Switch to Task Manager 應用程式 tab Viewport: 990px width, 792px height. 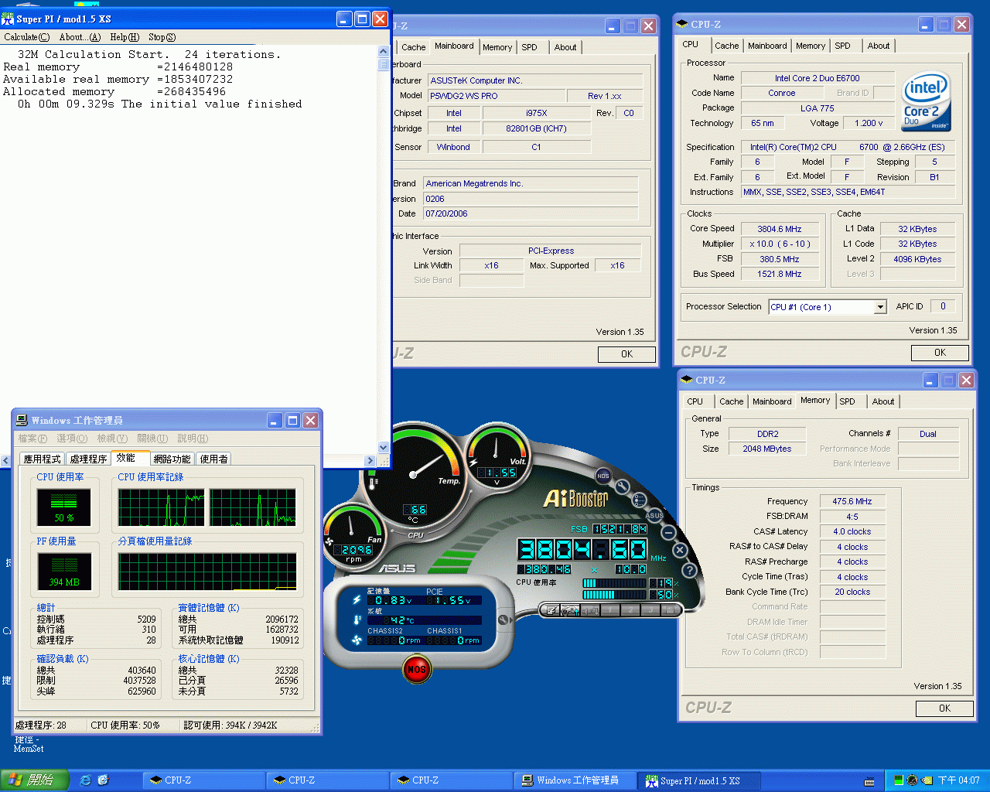[x=42, y=459]
